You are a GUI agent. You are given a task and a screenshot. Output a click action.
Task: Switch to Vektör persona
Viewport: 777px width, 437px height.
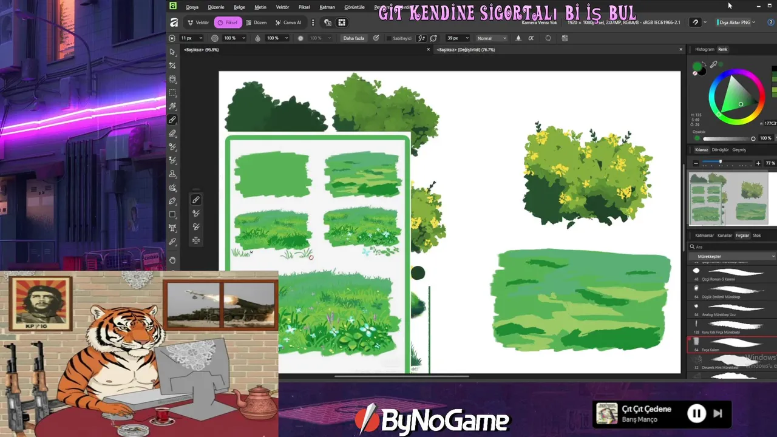tap(198, 22)
